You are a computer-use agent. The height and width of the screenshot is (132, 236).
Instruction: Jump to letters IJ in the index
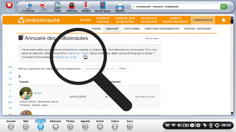[10, 91]
